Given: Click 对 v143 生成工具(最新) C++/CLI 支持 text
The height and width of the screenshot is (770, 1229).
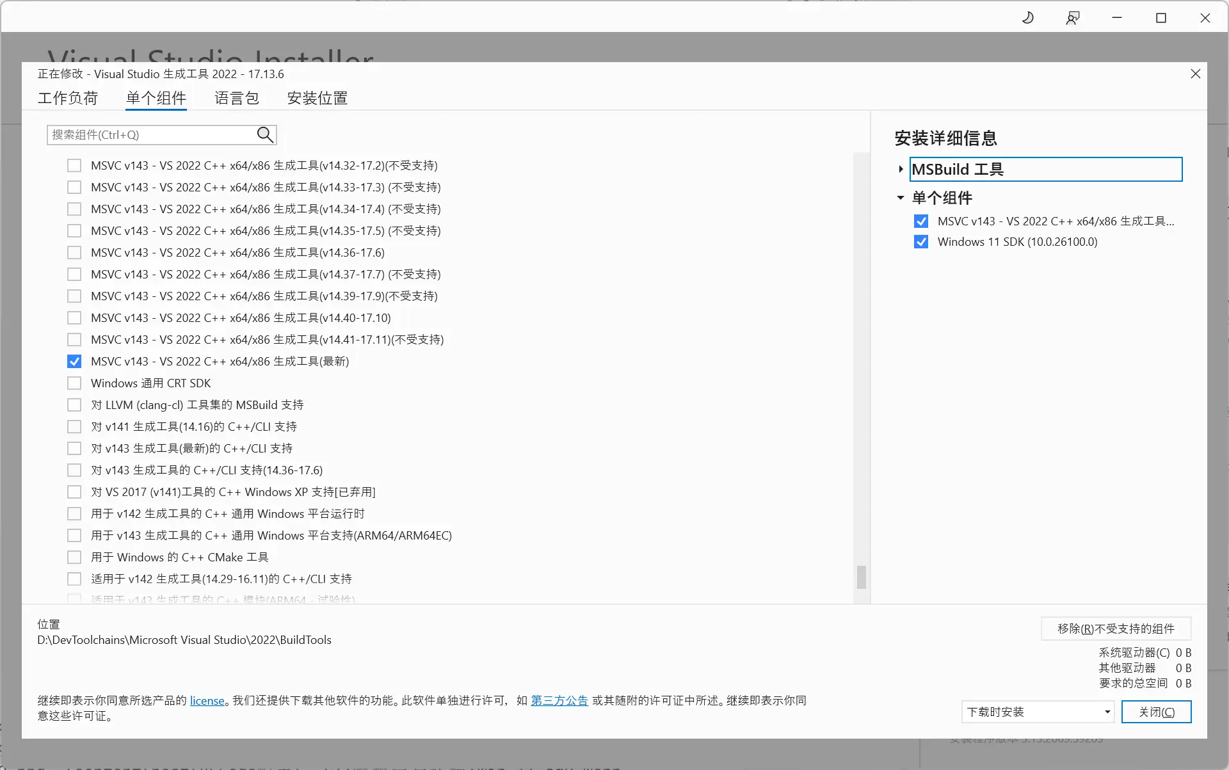Looking at the screenshot, I should 192,449.
